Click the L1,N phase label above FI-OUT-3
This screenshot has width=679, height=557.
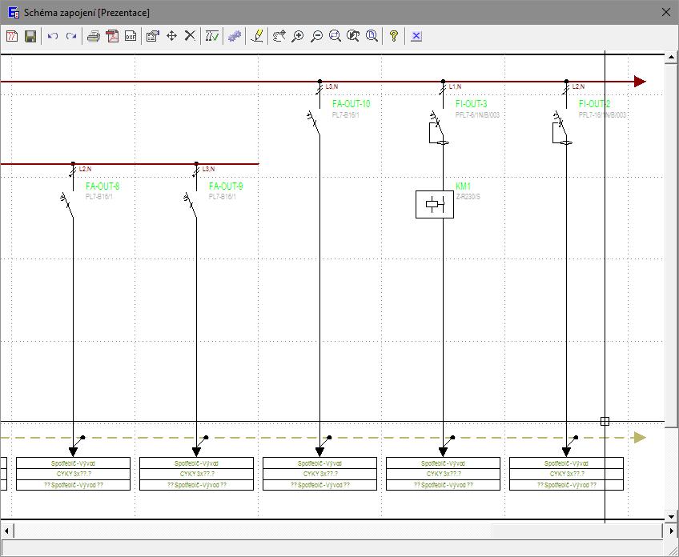[455, 86]
